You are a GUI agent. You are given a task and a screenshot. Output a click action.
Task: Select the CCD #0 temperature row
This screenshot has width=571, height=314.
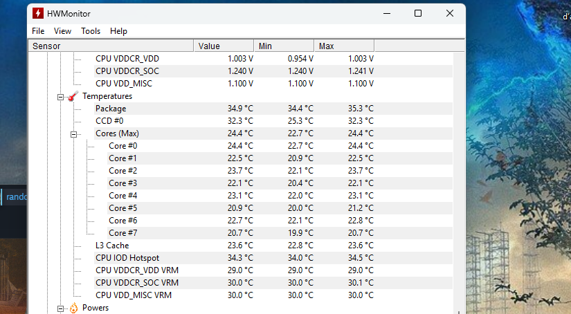pos(273,121)
